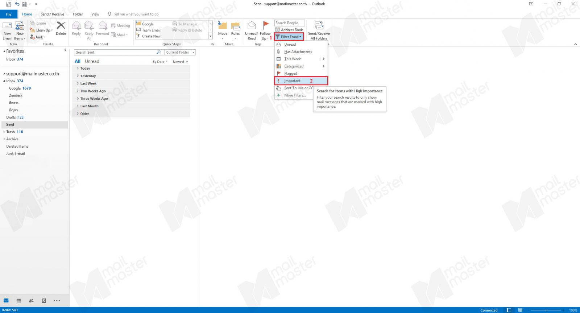Open More Filters option

[294, 95]
